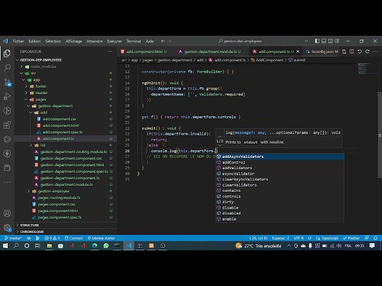
Task: Toggle the secondary side bar layout icon
Action: [x=330, y=41]
